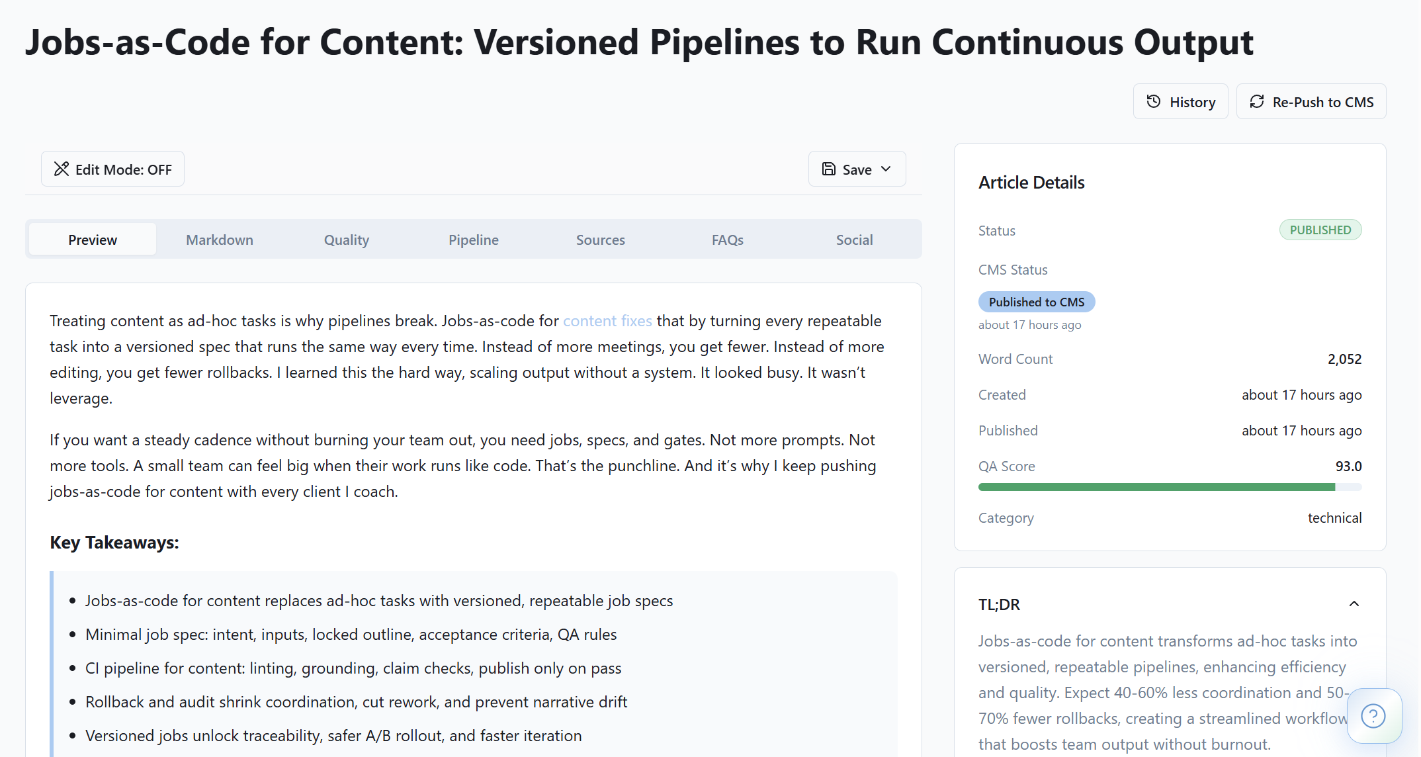Open the Save dropdown chevron
The width and height of the screenshot is (1421, 757).
click(886, 169)
